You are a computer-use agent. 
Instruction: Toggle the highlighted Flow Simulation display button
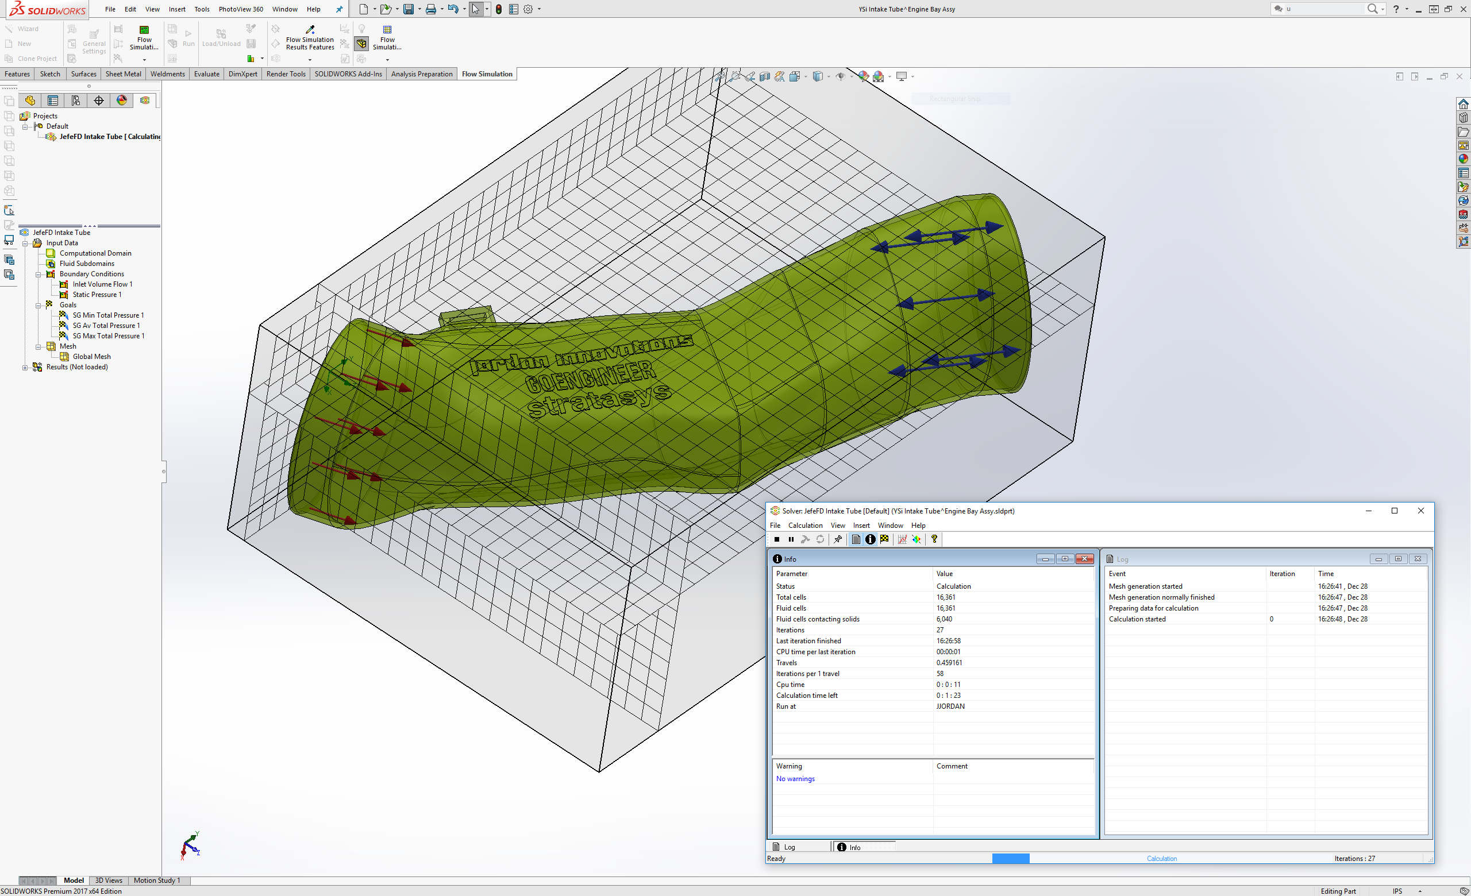click(362, 44)
